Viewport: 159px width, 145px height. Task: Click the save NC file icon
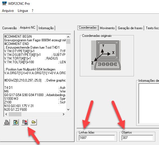coord(25,122)
